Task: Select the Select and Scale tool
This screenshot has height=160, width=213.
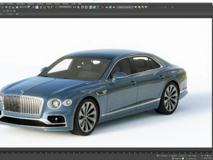Action: click(x=14, y=7)
